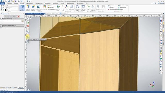Click the browse folder icon next to fragment field
This screenshot has height=93, width=165.
coord(23,21)
